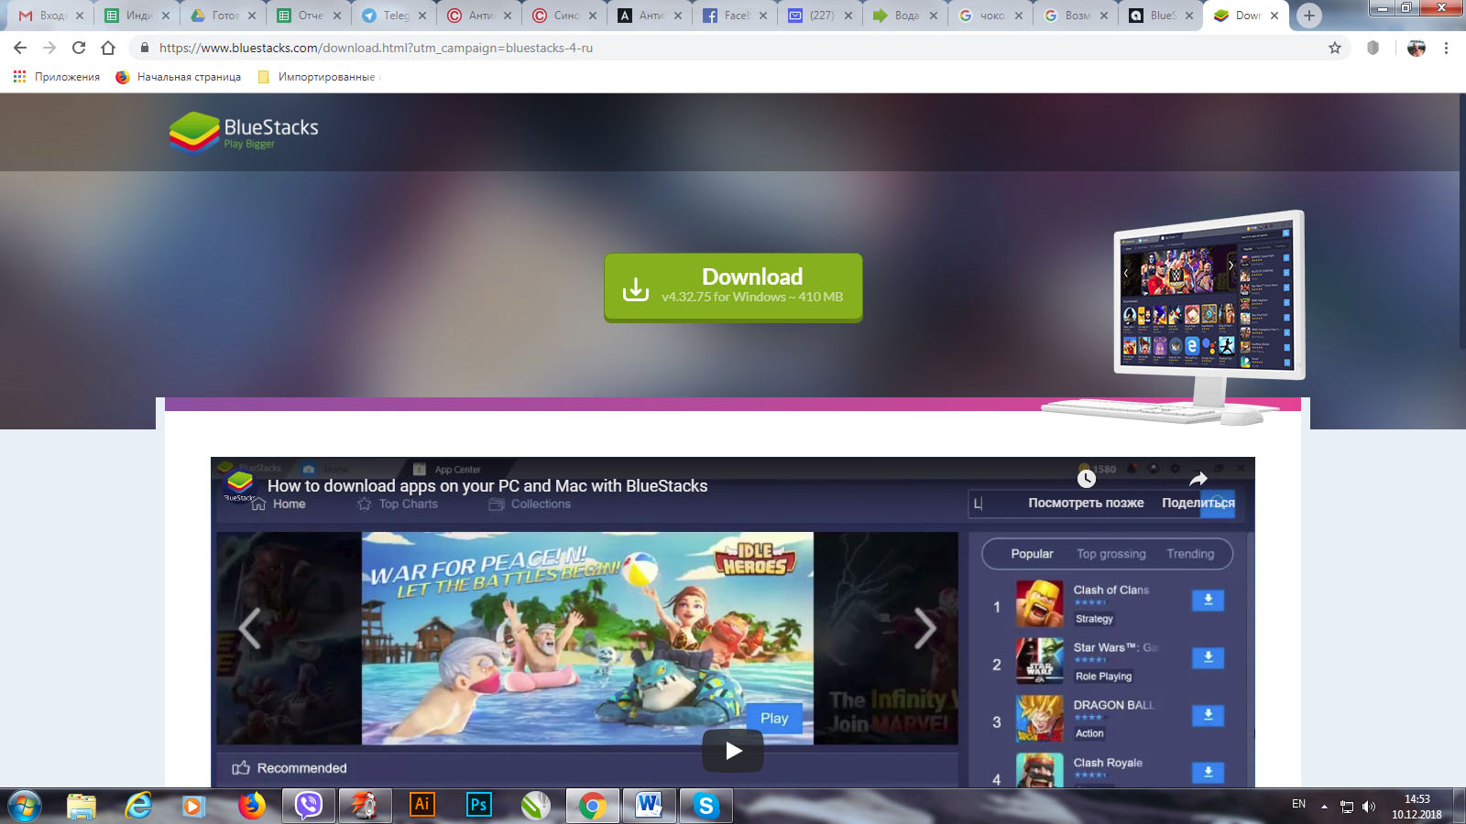Open Adobe Illustrator from the taskbar
The image size is (1466, 824).
pos(421,805)
